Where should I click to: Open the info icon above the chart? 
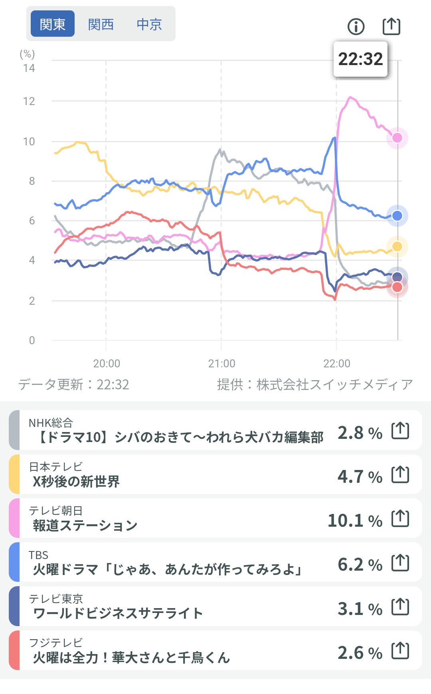tap(356, 27)
